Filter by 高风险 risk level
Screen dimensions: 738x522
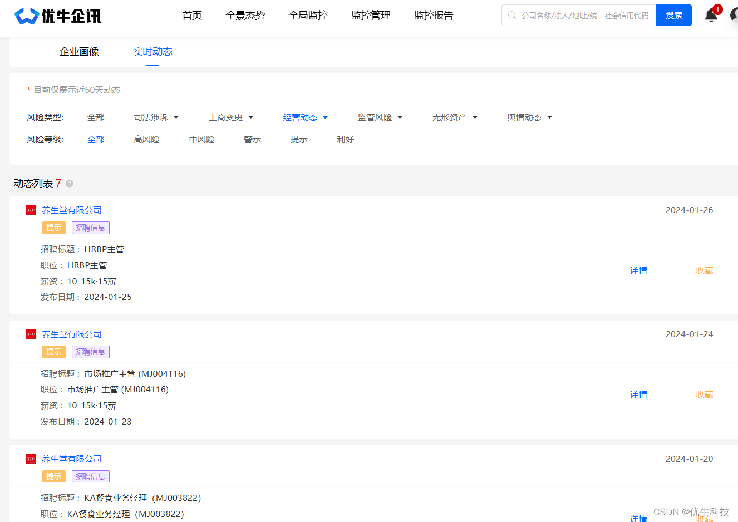pos(146,140)
